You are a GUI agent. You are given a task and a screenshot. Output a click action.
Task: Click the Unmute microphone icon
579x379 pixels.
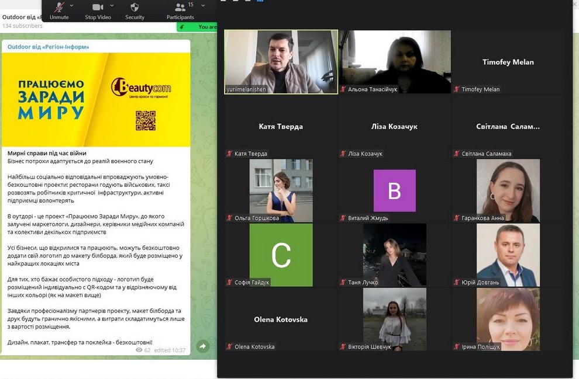click(x=59, y=8)
